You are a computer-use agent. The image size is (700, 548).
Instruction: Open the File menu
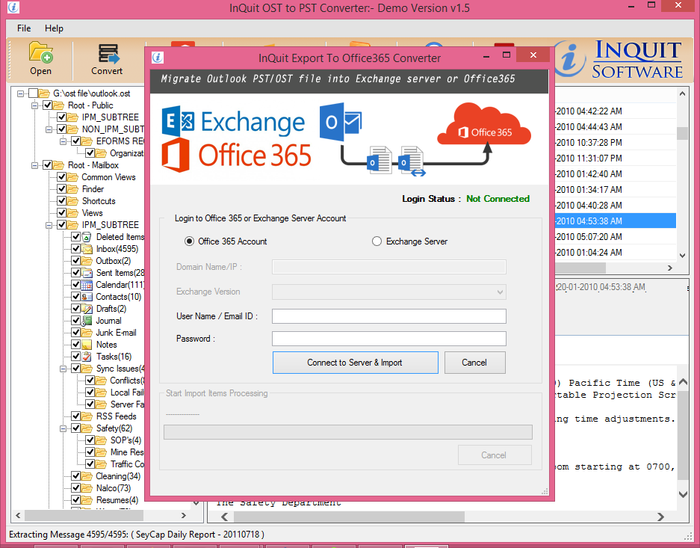(x=24, y=28)
